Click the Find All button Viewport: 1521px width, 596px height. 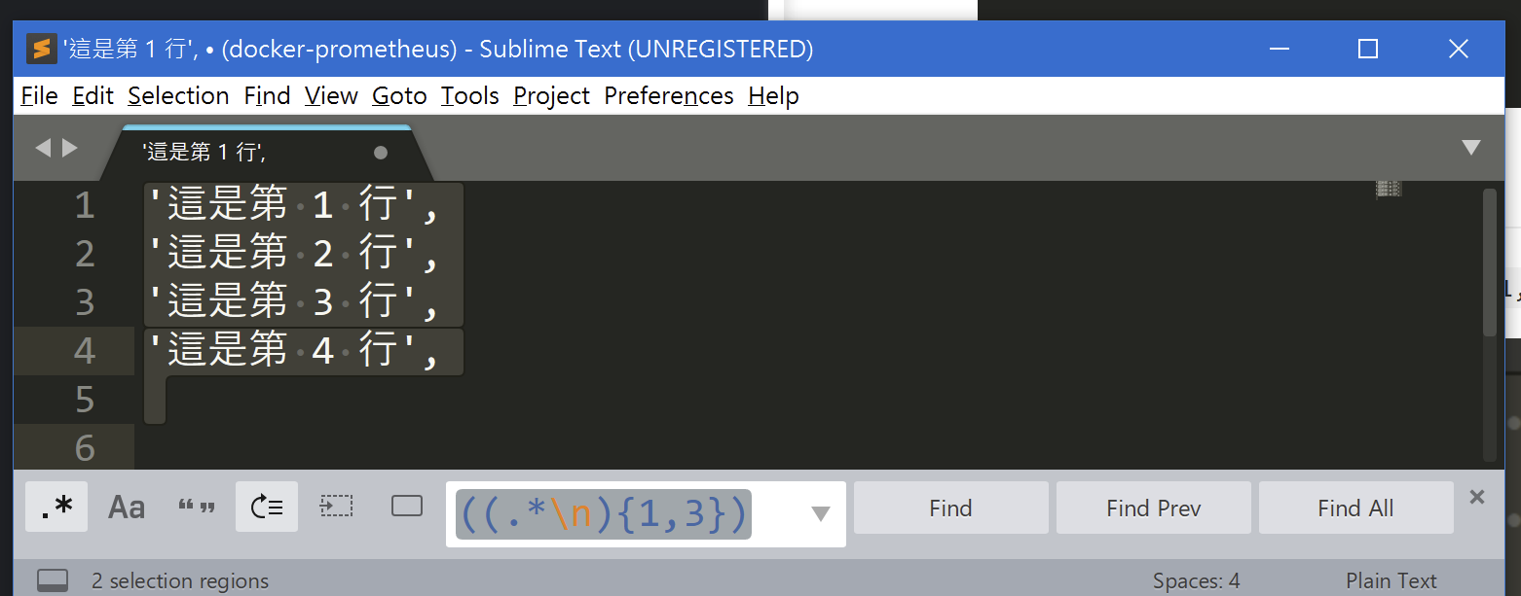coord(1355,508)
